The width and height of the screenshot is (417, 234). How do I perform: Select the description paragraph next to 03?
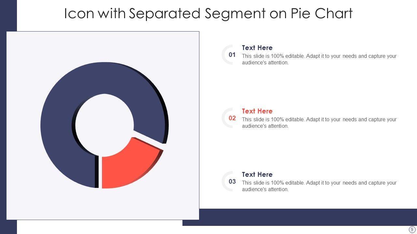coord(319,186)
